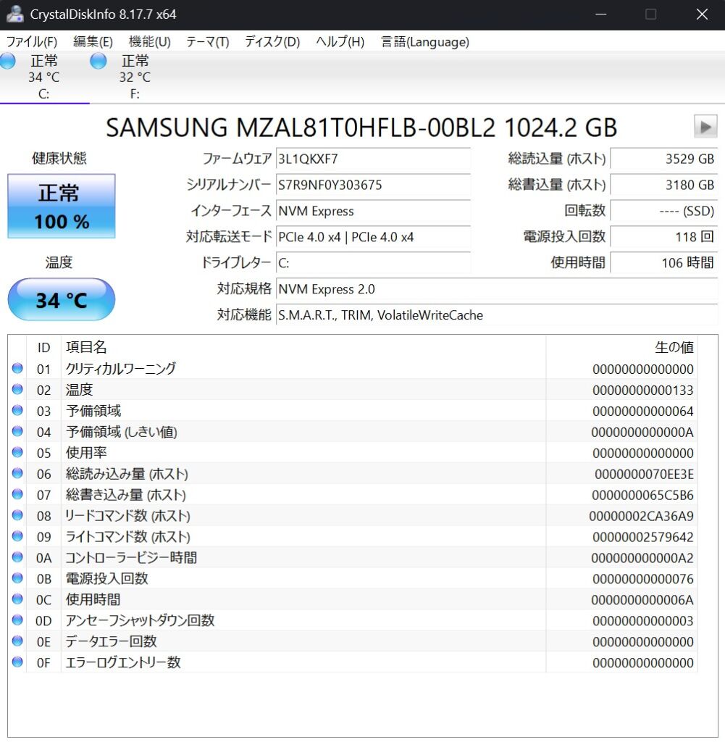Open the 機能(U) menu
Viewport: 725px width, 742px height.
coord(149,41)
